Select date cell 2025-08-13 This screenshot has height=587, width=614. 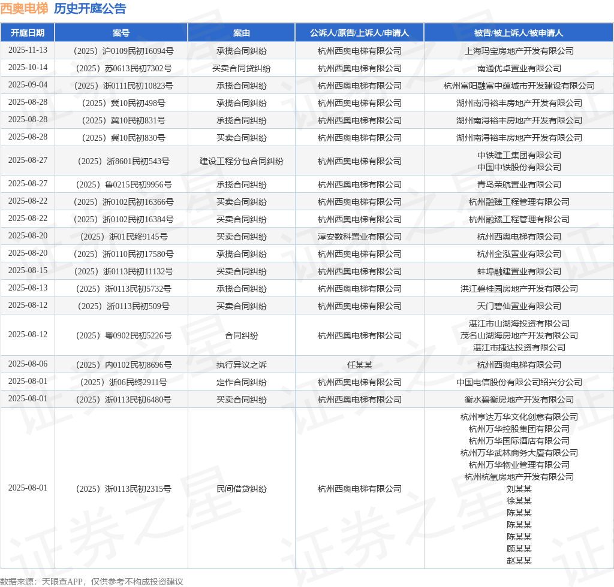(x=28, y=288)
